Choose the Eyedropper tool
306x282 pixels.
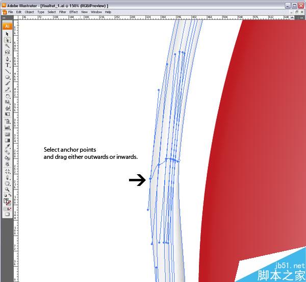point(7,146)
